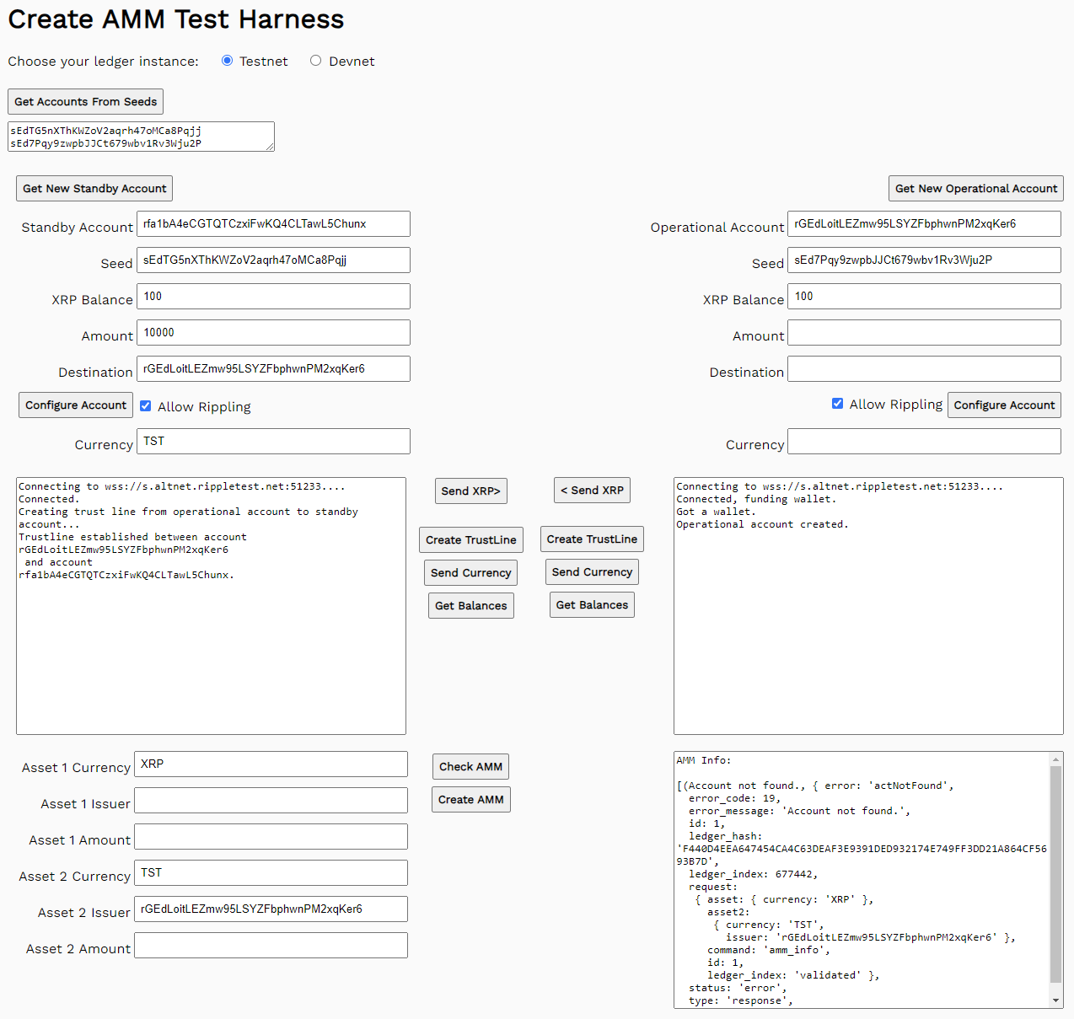Configure the operational account

tap(1004, 405)
